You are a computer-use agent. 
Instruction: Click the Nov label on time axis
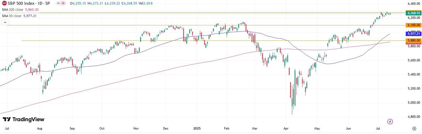[x=136, y=128]
